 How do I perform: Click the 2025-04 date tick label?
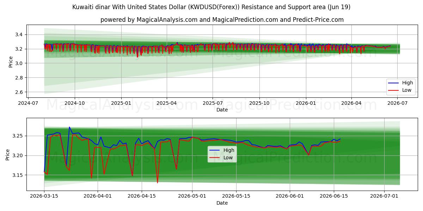[167, 103]
